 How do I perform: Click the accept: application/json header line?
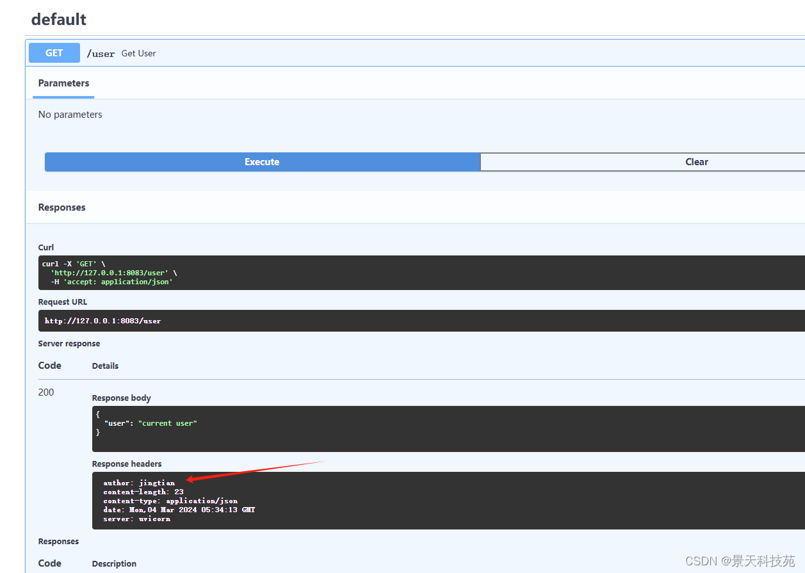click(x=111, y=282)
